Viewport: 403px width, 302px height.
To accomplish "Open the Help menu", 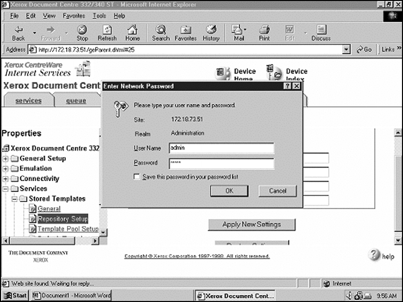I will tap(119, 16).
